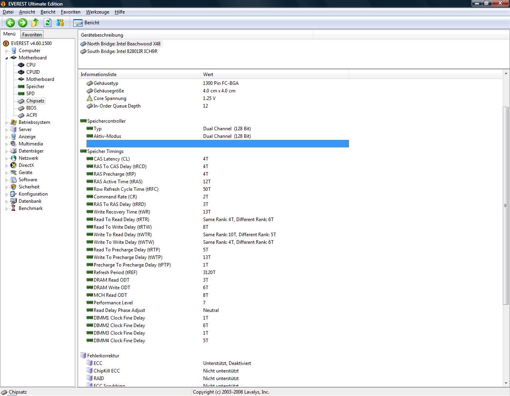The image size is (510, 396).
Task: Click the Speicher Timings section icon
Action: click(83, 151)
